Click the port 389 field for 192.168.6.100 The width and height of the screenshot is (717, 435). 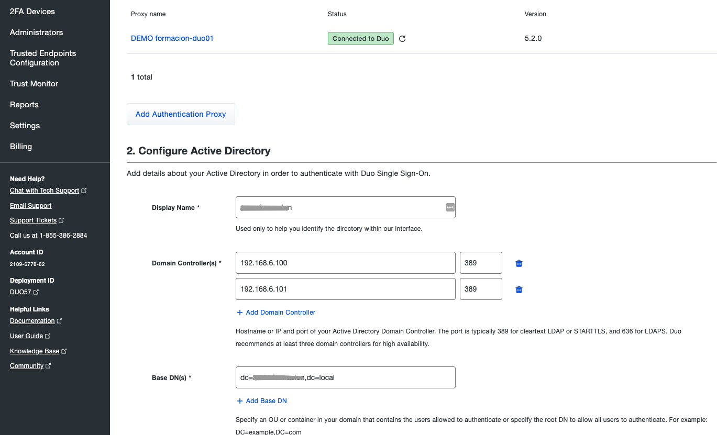pyautogui.click(x=481, y=263)
